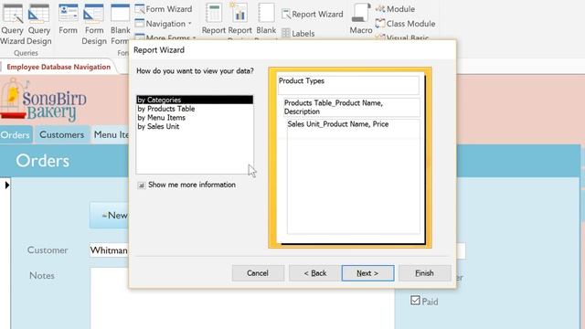
Task: Select 'by Categories' view option
Action: coord(195,100)
